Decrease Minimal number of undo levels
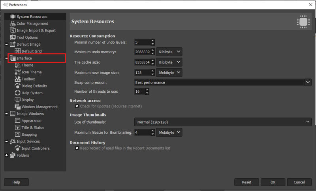The width and height of the screenshot is (316, 191). [x=152, y=44]
